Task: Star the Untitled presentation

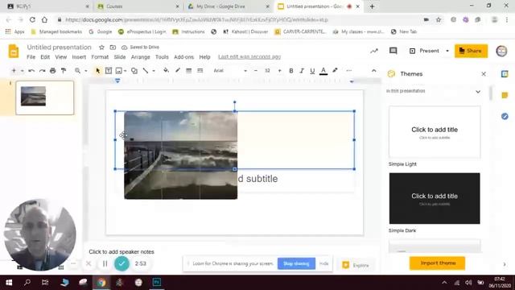Action: click(102, 48)
